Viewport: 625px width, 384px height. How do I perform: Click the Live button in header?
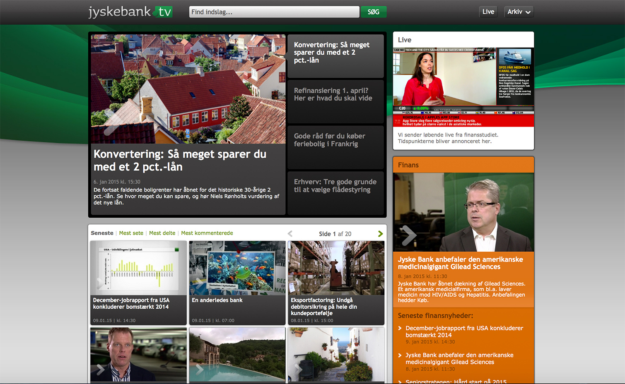coord(488,12)
